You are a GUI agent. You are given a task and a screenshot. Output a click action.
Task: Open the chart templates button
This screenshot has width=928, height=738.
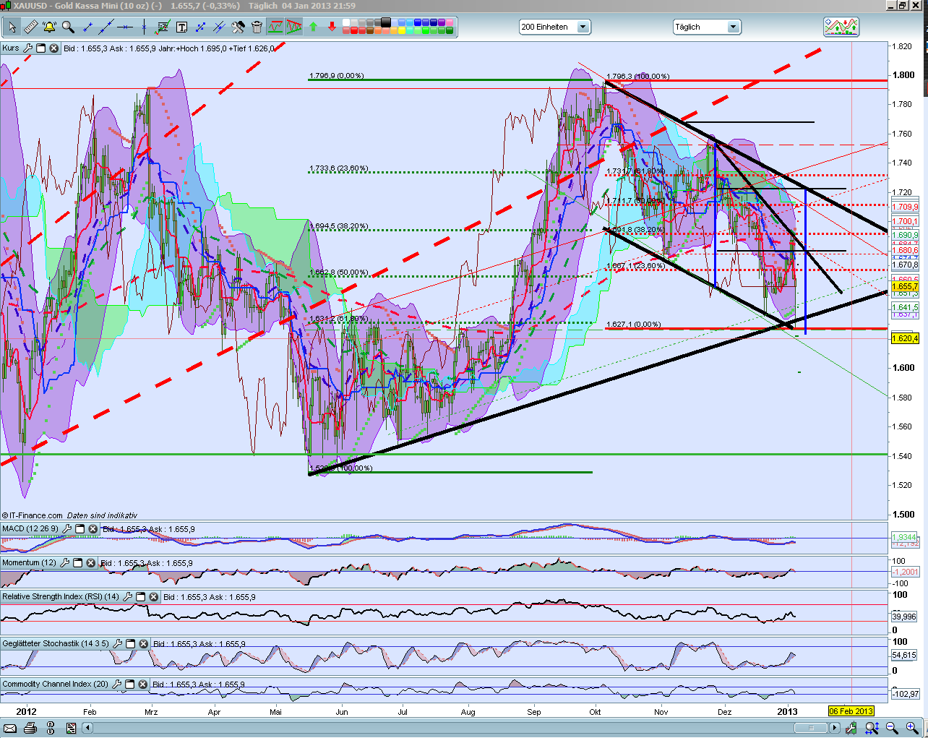click(x=841, y=27)
